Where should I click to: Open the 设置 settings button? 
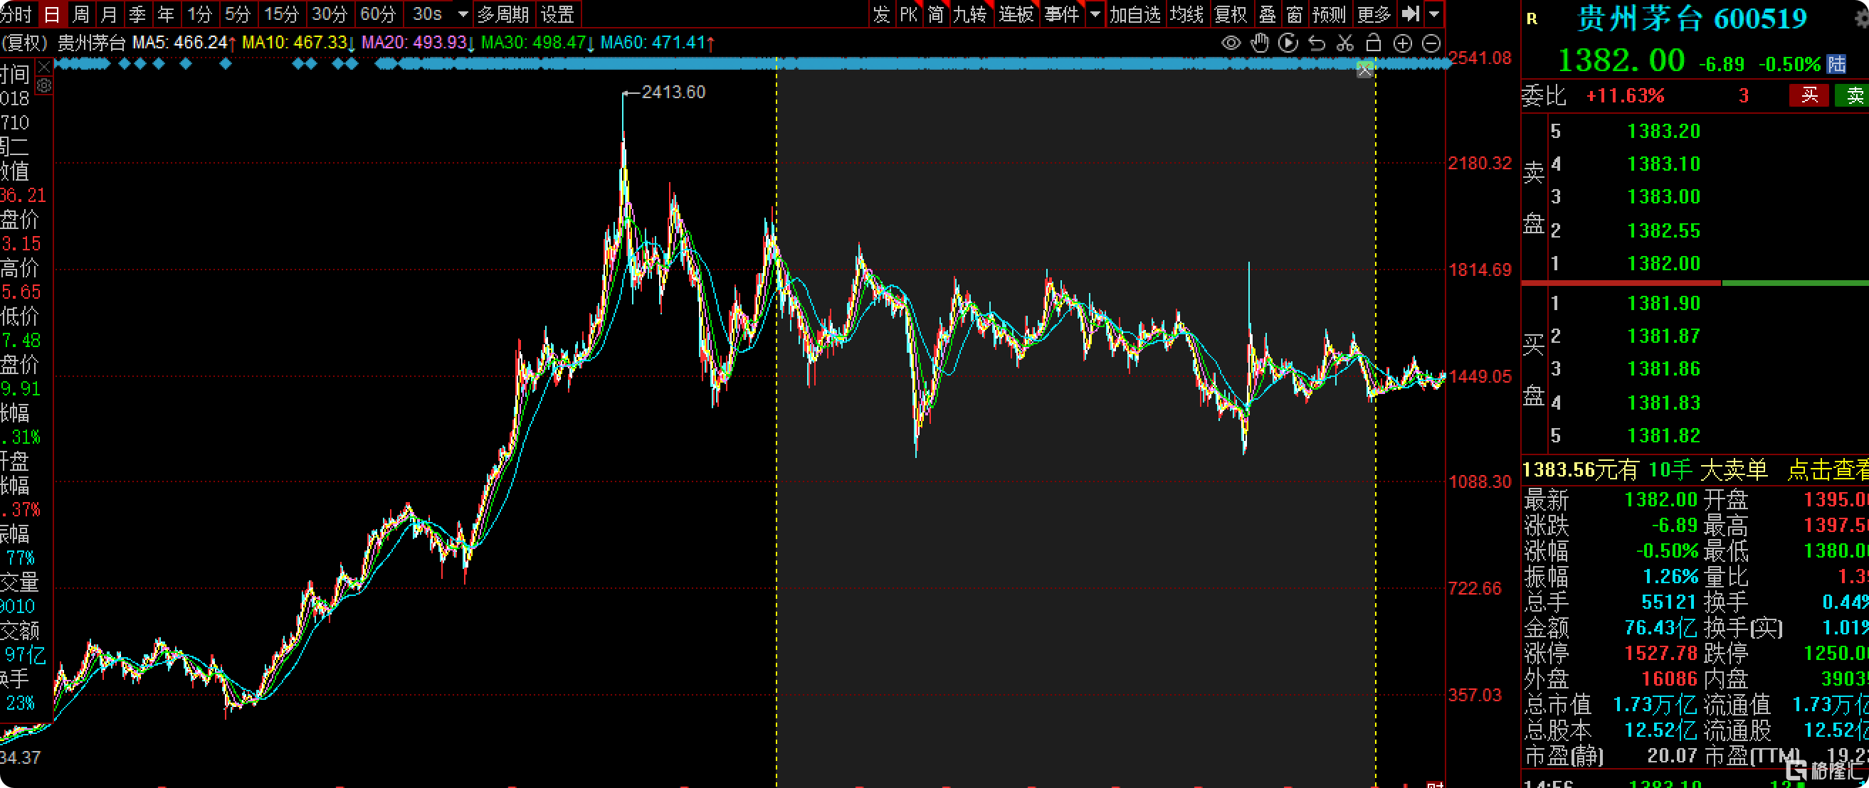tap(557, 14)
